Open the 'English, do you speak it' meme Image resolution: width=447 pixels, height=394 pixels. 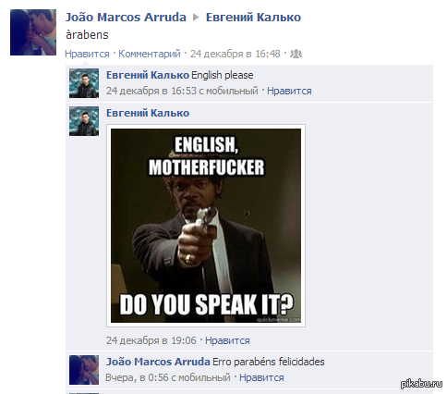point(206,226)
